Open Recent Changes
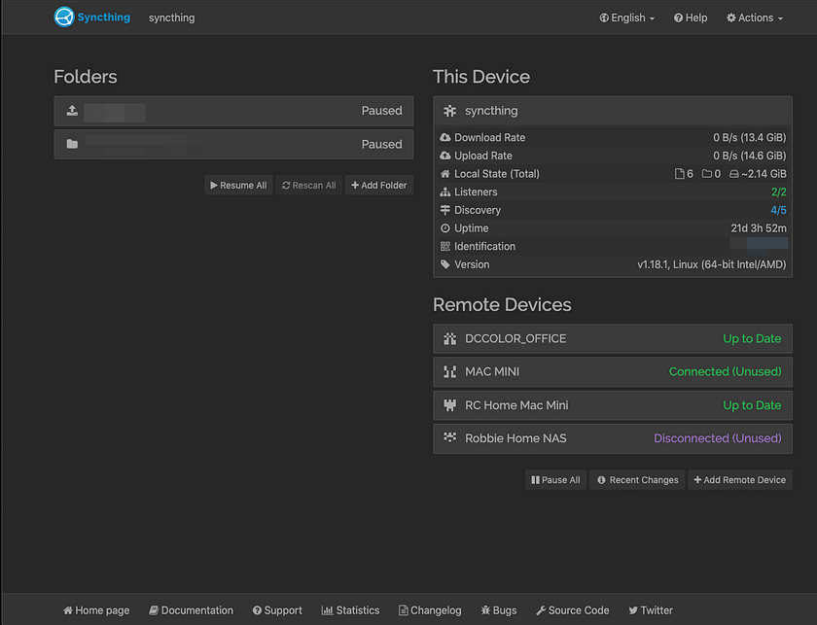The width and height of the screenshot is (817, 625). [x=637, y=480]
